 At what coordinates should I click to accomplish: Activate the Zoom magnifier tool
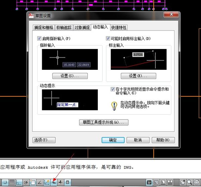pos(190,182)
